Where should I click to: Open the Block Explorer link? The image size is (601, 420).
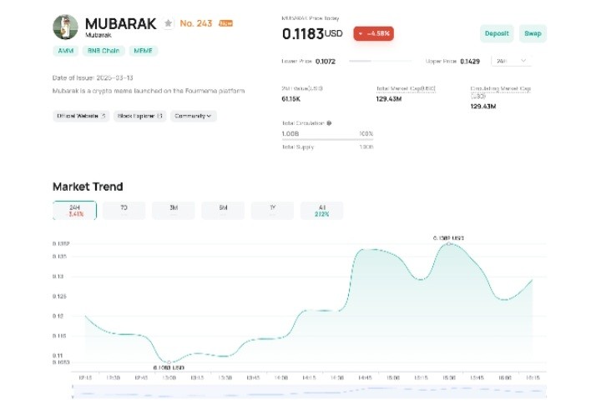pyautogui.click(x=140, y=116)
